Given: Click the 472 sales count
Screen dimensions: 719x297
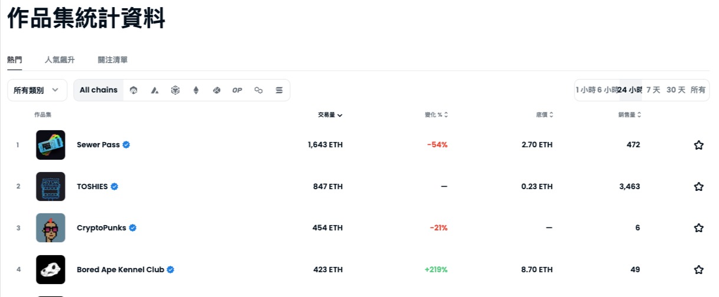Looking at the screenshot, I should pyautogui.click(x=633, y=145).
